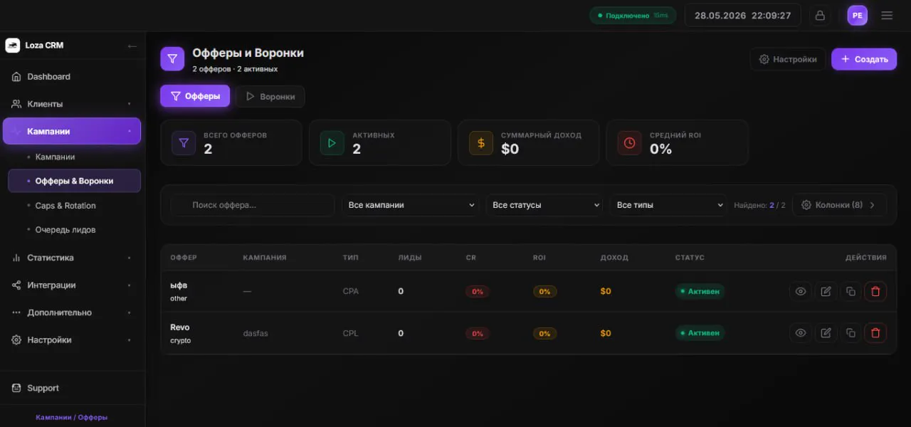Click the dollar icon in Суммарный доход card
This screenshot has width=911, height=427.
click(x=481, y=143)
